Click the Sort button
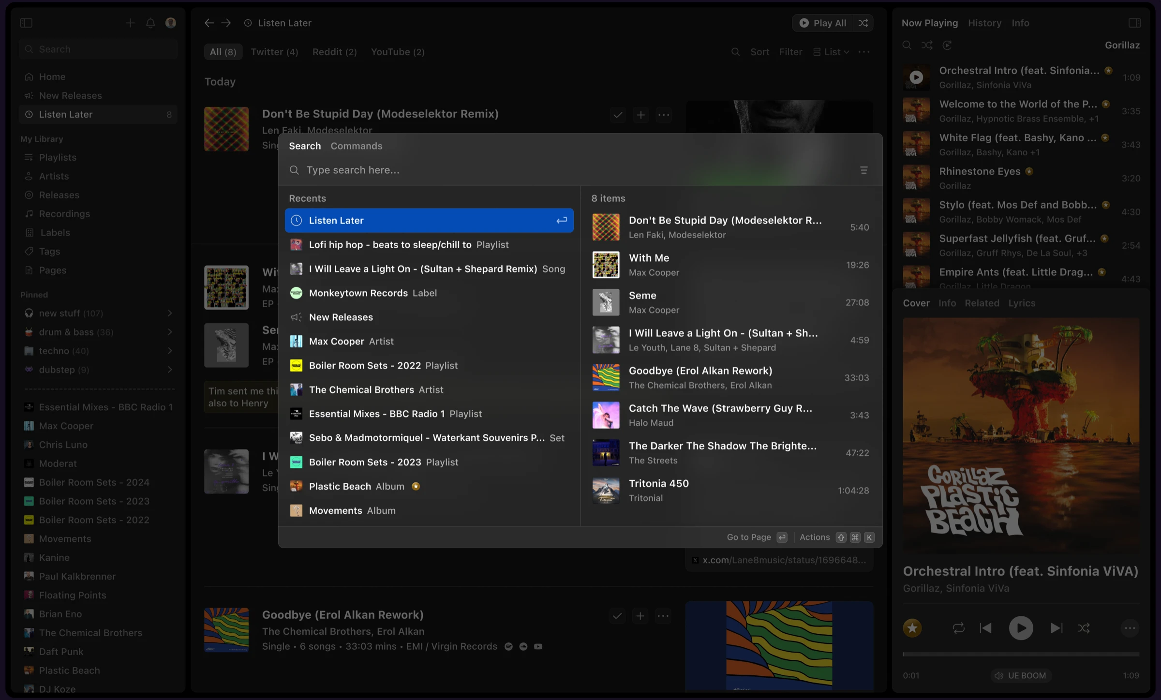 click(x=759, y=52)
